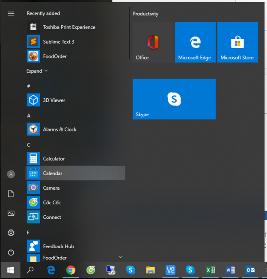Click the C letter index header
The width and height of the screenshot is (267, 279).
[29, 145]
